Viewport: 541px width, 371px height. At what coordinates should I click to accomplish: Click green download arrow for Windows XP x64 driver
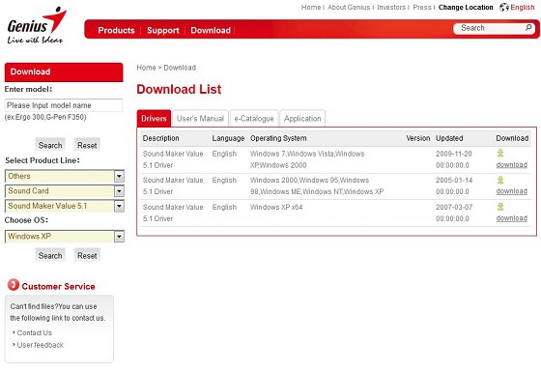click(500, 207)
